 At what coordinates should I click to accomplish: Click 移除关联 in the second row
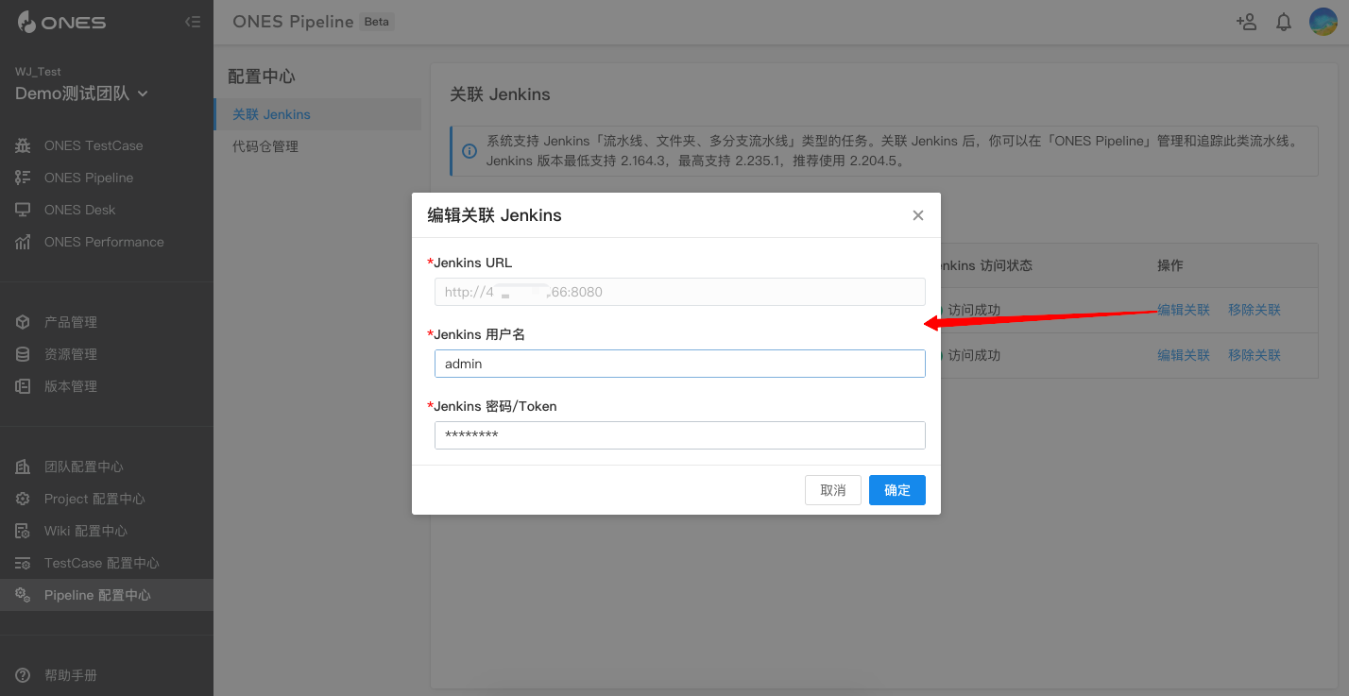pos(1255,355)
